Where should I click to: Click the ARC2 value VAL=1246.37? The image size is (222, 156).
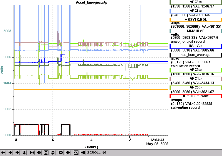[x=203, y=6]
